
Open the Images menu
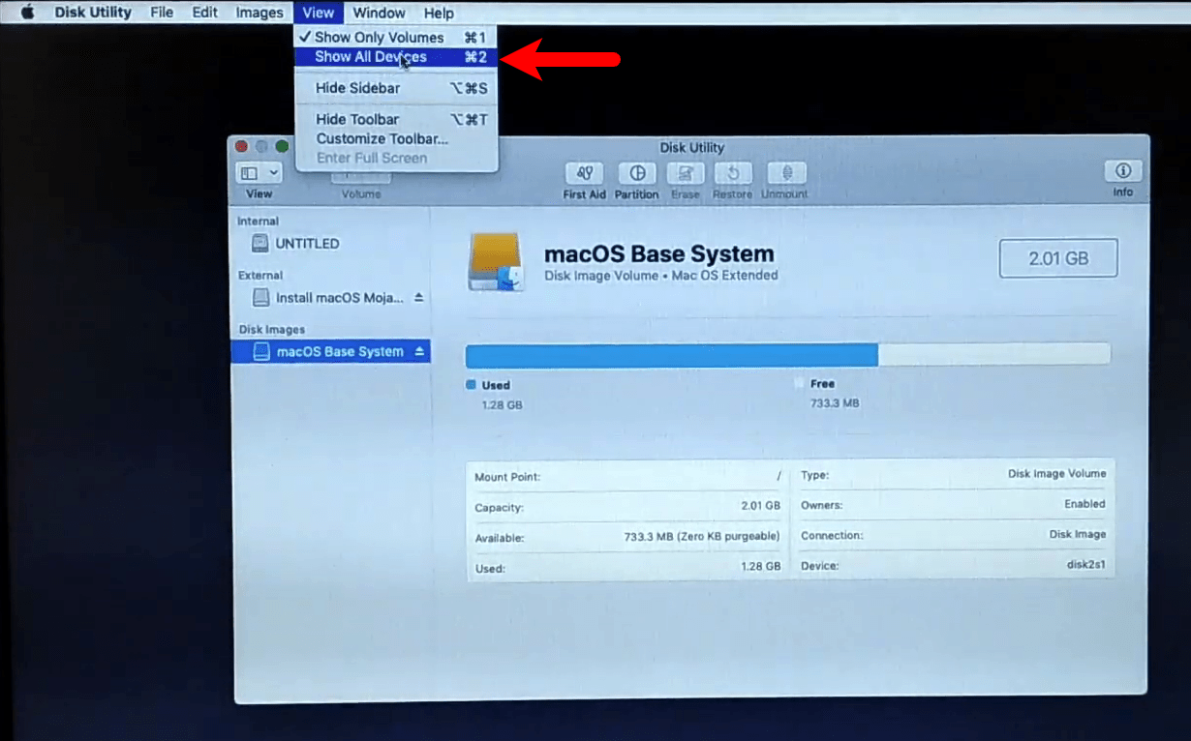(x=260, y=13)
